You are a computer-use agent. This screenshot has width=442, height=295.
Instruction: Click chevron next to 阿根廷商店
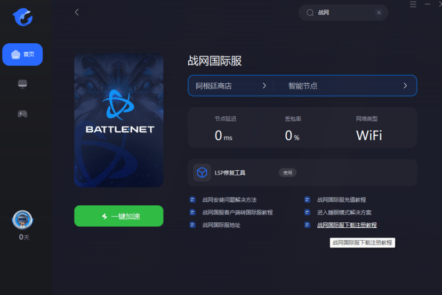click(x=264, y=86)
